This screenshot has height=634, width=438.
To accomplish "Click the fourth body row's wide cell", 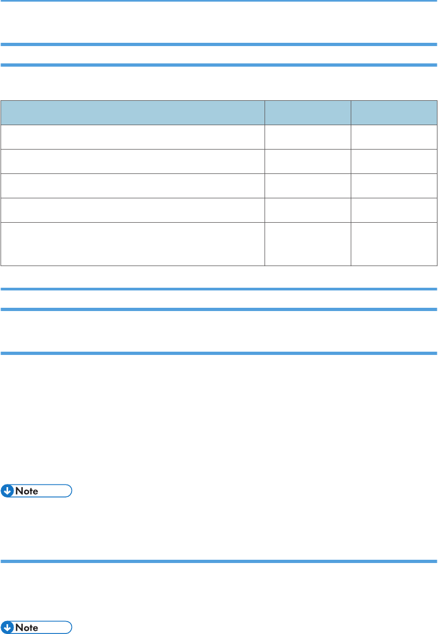I will [x=133, y=210].
